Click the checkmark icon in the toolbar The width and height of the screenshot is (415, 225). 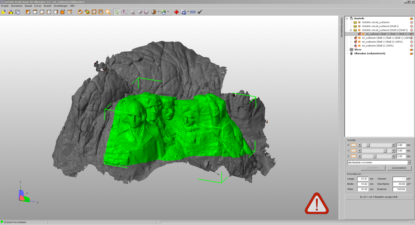(200, 12)
